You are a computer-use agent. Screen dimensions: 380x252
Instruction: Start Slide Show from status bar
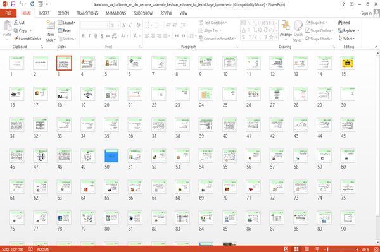[x=317, y=249]
